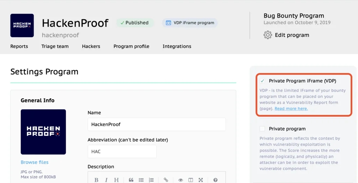Viewport: 358px width, 183px height.
Task: Click Browse files to upload logo
Action: point(35,162)
